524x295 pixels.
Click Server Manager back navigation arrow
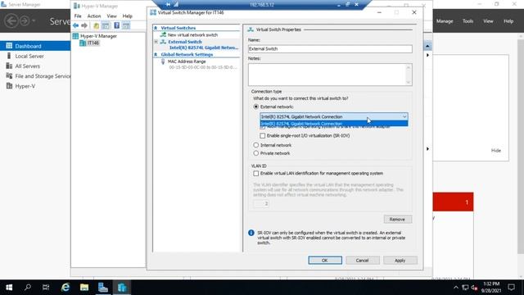(11, 21)
